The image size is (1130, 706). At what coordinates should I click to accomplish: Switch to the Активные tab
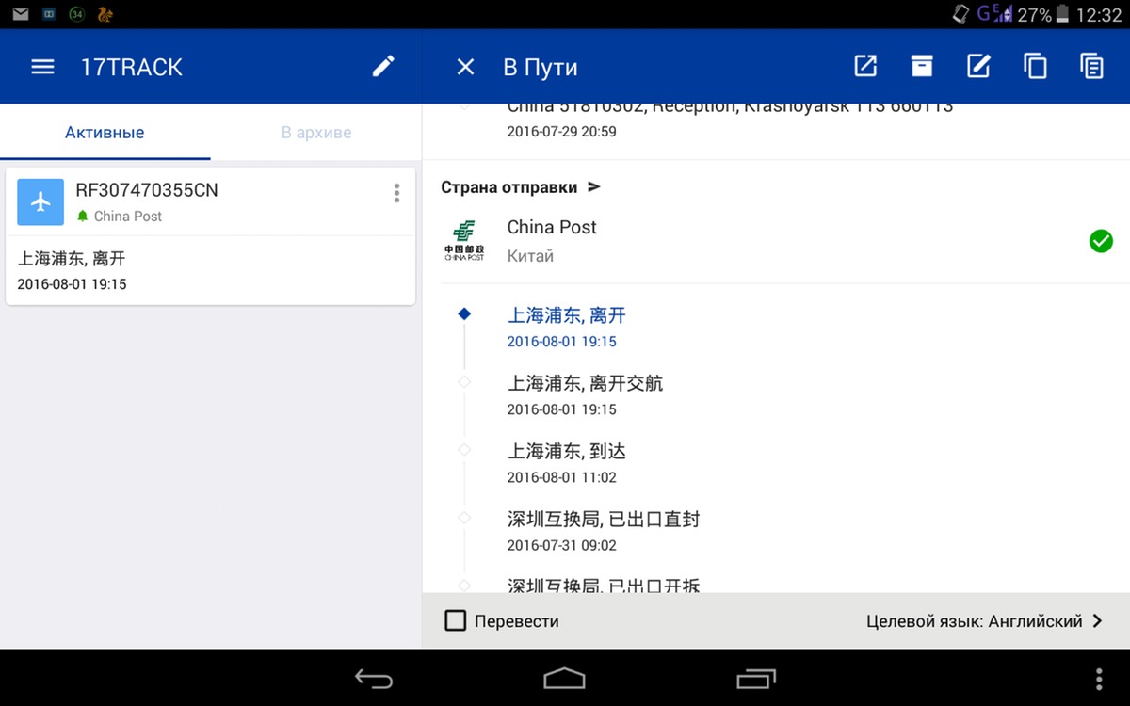105,133
